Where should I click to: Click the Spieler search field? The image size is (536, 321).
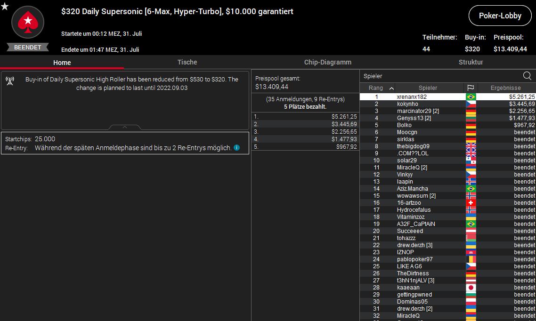tap(440, 76)
